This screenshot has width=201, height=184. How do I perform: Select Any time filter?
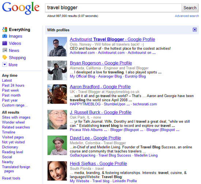click(10, 76)
